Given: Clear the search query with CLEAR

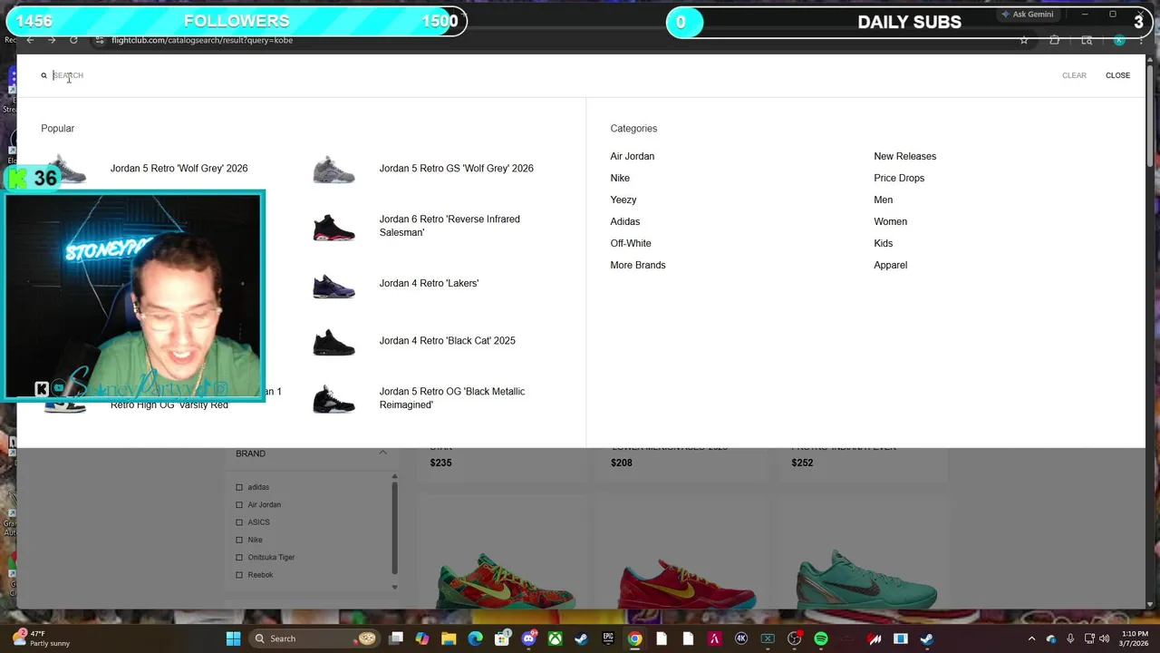Looking at the screenshot, I should click(x=1074, y=75).
